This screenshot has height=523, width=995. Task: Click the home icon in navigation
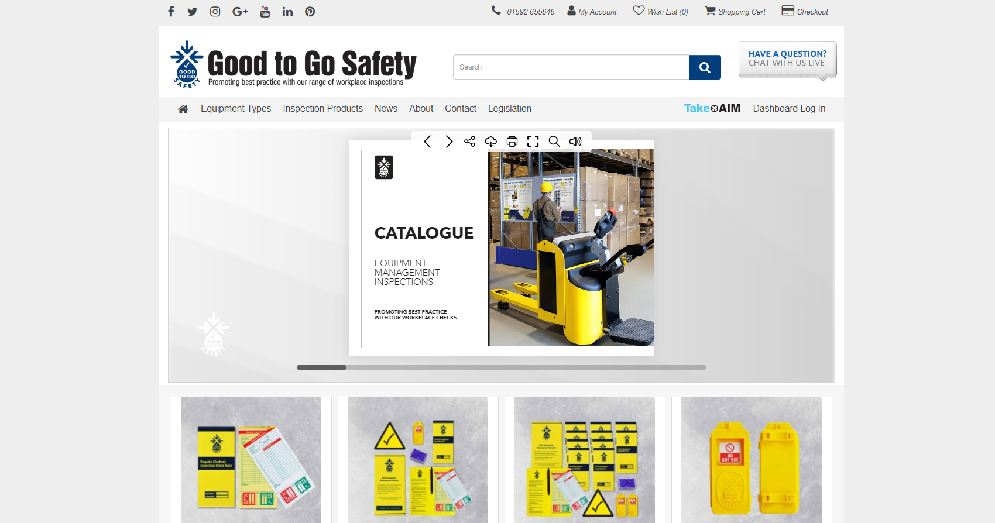[x=183, y=109]
